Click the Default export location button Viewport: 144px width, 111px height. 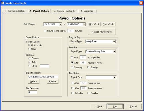[34, 81]
